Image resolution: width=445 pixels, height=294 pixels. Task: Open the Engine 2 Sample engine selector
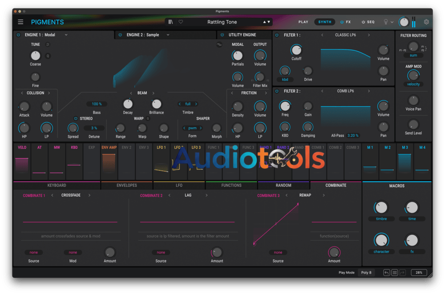(142, 35)
